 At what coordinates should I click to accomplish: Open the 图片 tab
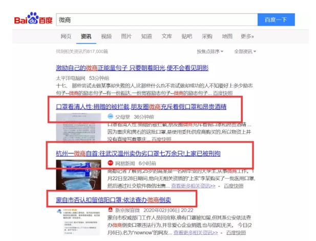127,36
